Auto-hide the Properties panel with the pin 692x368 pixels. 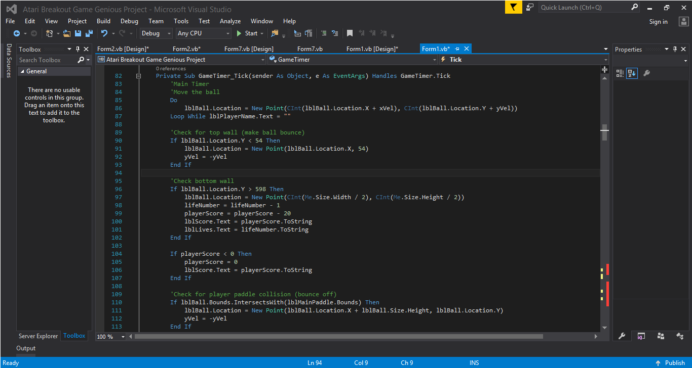674,49
